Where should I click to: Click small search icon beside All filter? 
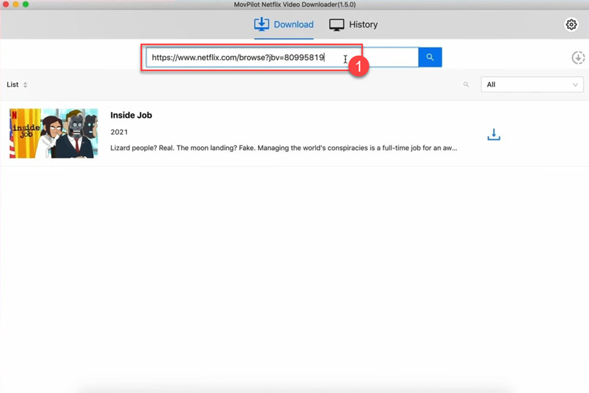(x=467, y=85)
